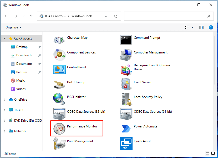Expand the OneDrive tree node
This screenshot has height=158, width=218.
click(x=5, y=100)
